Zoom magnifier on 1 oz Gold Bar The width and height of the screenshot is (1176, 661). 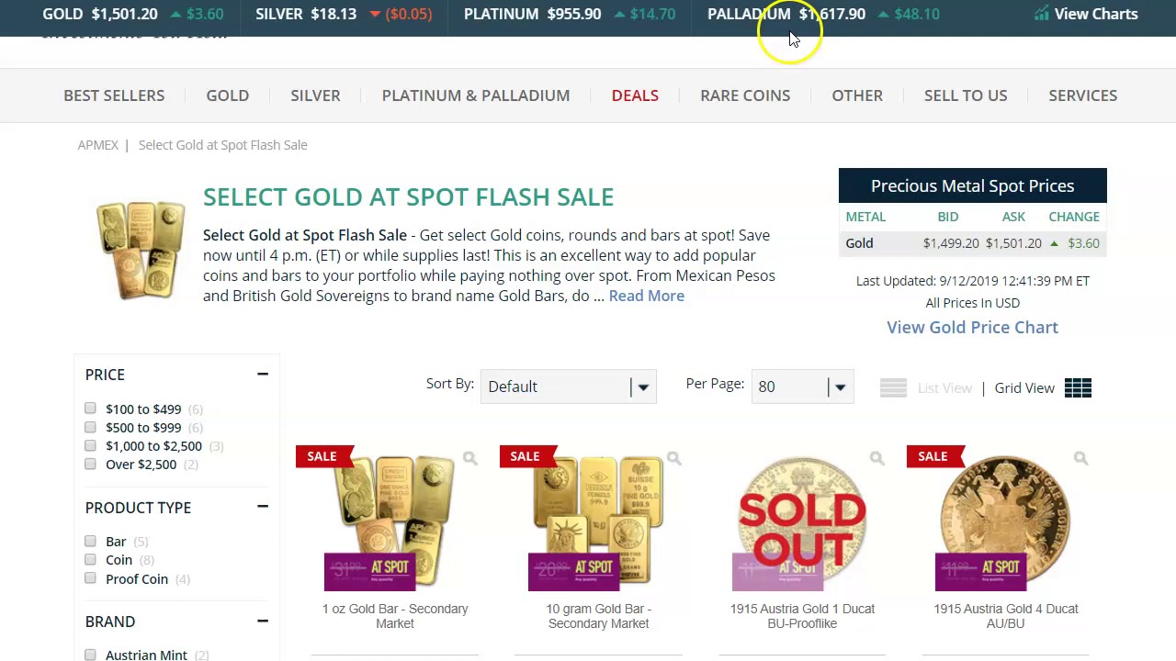[x=469, y=458]
